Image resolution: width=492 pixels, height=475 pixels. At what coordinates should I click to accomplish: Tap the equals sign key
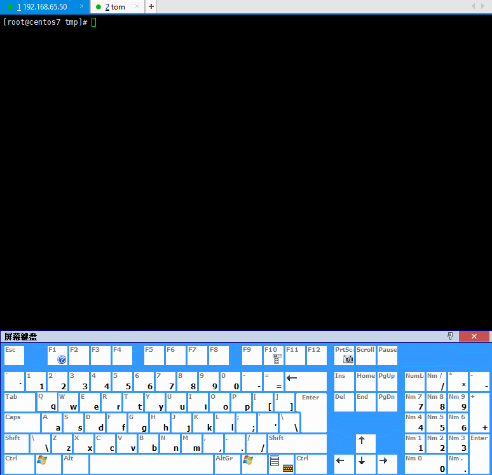point(273,382)
